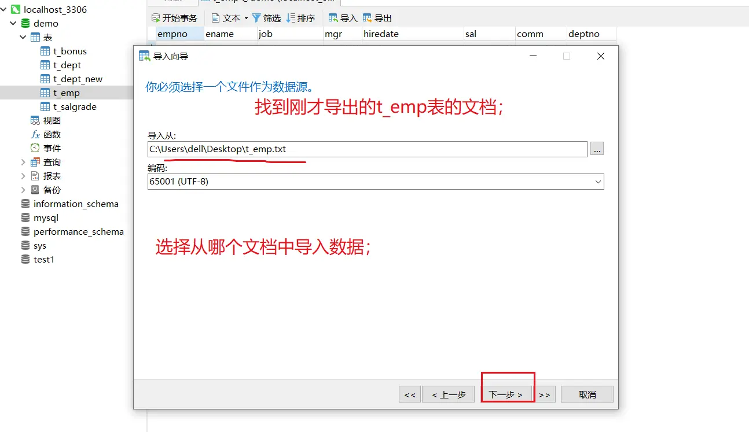Expand the 查询 queries node
749x432 pixels.
23,163
